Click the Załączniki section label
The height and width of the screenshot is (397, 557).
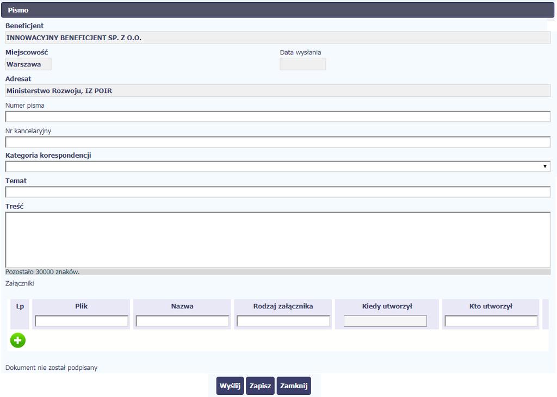(20, 283)
